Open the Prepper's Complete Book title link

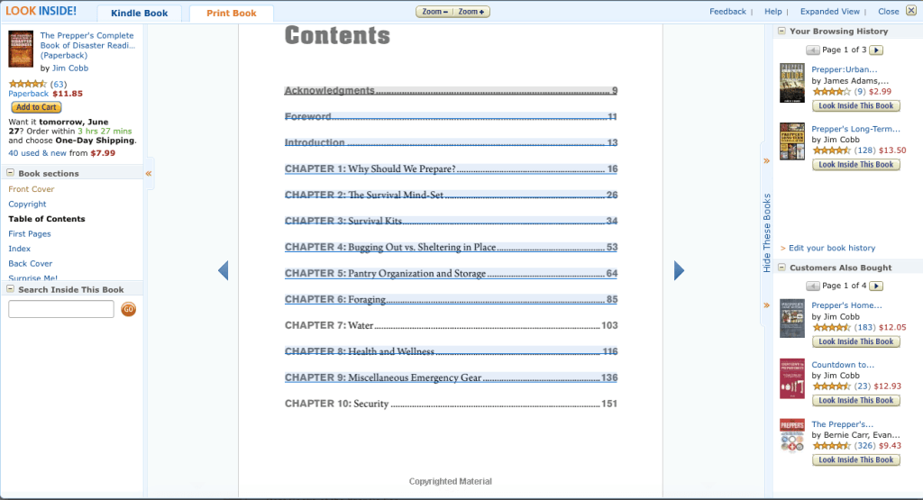point(87,45)
